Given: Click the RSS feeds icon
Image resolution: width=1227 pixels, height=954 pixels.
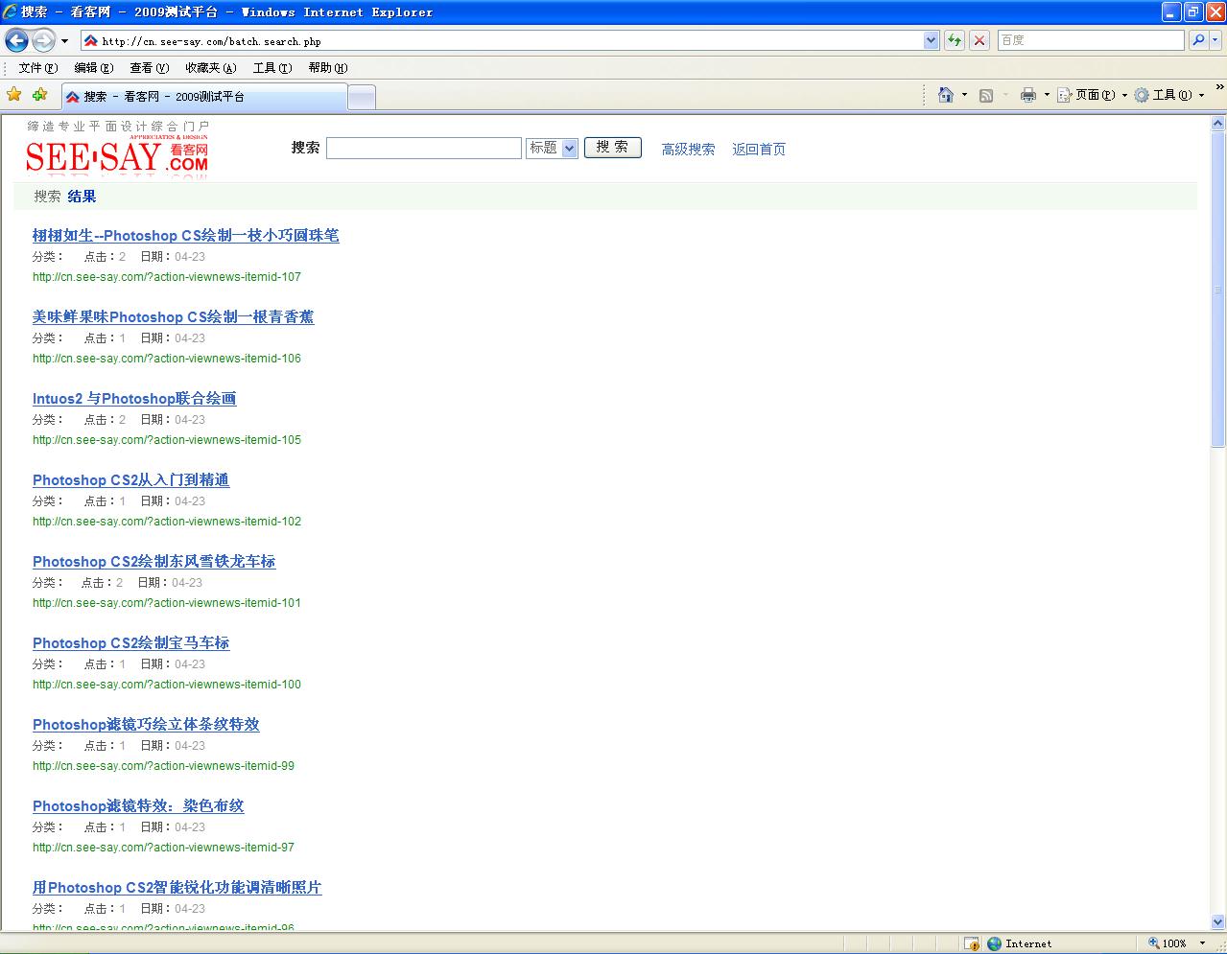Looking at the screenshot, I should tap(986, 95).
